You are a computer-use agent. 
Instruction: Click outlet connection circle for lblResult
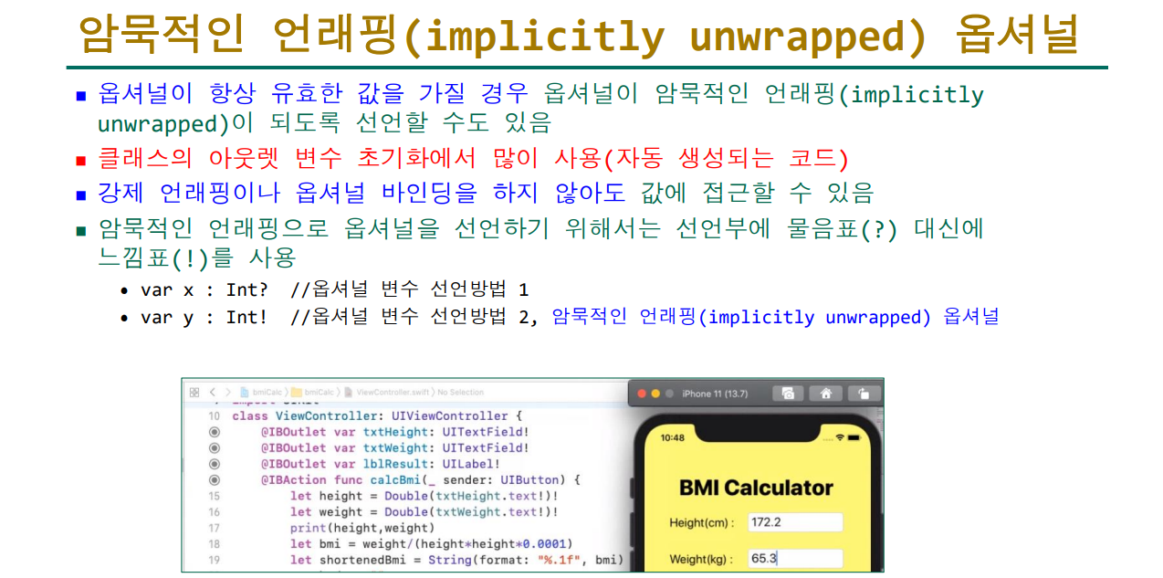point(214,464)
